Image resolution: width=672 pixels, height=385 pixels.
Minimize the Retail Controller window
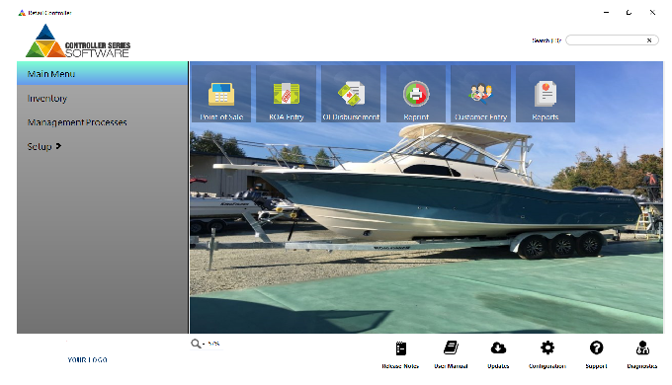point(606,13)
